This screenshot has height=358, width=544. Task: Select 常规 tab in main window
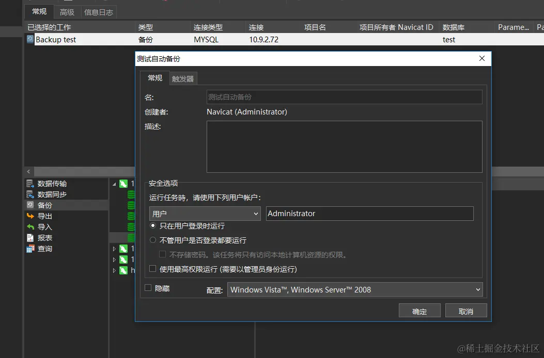click(x=39, y=11)
